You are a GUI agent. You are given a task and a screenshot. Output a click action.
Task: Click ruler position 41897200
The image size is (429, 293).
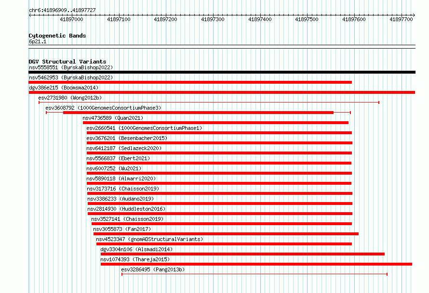point(165,19)
